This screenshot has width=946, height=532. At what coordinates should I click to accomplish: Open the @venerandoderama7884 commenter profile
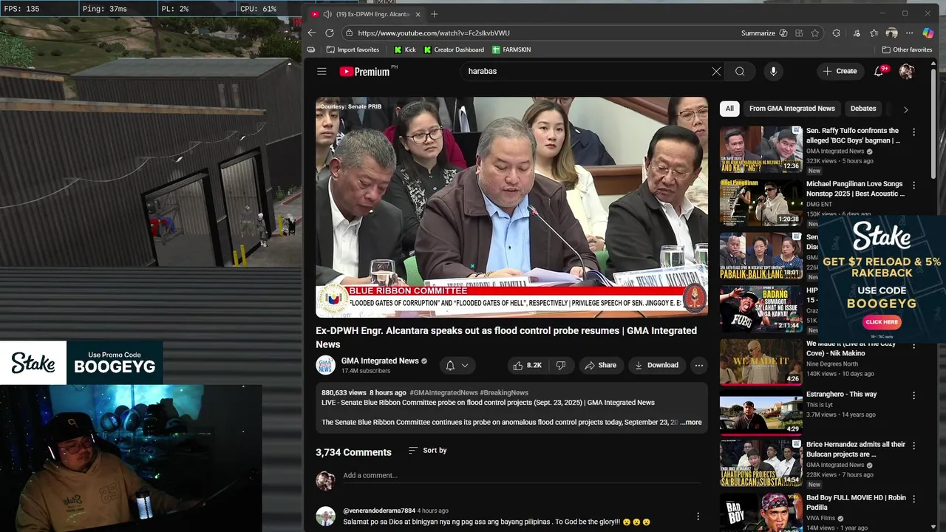click(x=379, y=511)
